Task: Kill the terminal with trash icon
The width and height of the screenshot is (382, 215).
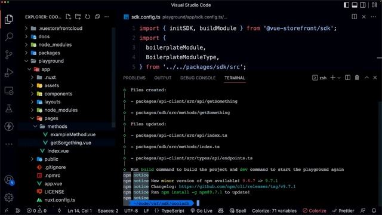Action: coord(357,78)
